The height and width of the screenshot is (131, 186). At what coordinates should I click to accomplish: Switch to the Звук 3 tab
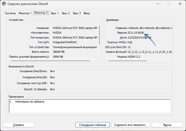pos(76,13)
